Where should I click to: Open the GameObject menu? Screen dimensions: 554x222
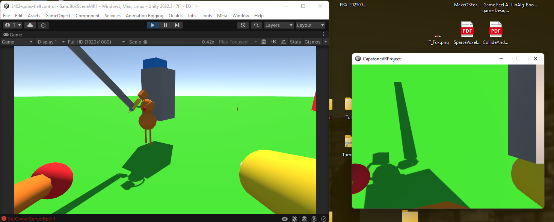pos(57,16)
